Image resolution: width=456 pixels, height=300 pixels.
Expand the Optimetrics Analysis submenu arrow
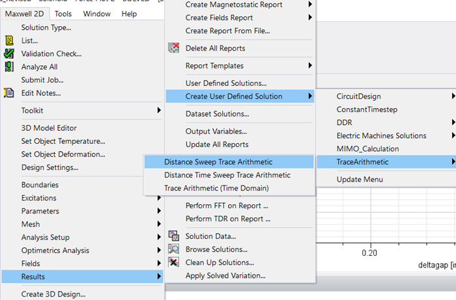[x=159, y=250]
